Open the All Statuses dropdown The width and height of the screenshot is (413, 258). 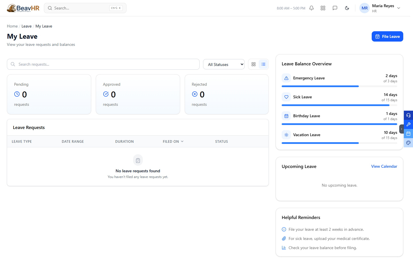pos(224,64)
